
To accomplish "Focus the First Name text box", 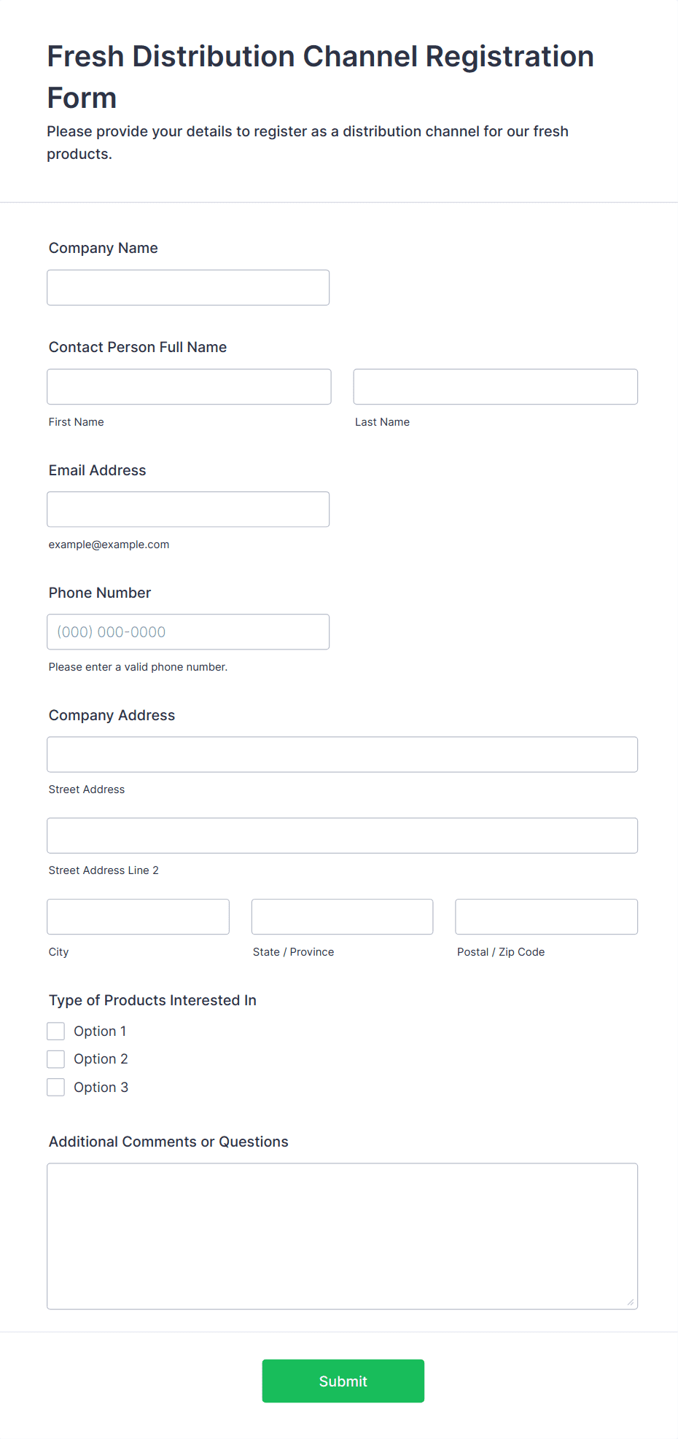I will coord(189,386).
